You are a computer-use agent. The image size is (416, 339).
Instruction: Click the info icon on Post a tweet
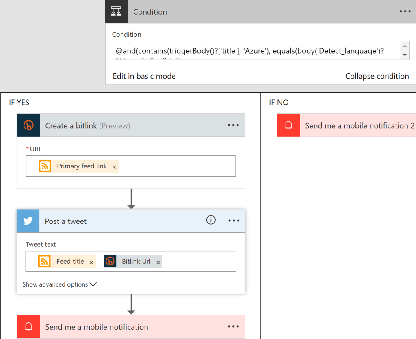[x=211, y=220]
